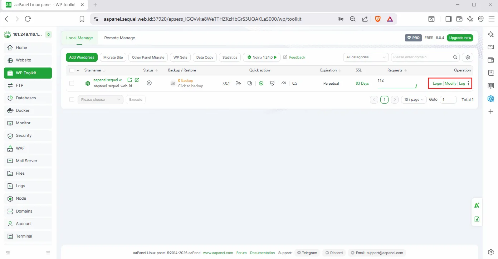
Task: Click the previous page arrow
Action: [x=374, y=100]
